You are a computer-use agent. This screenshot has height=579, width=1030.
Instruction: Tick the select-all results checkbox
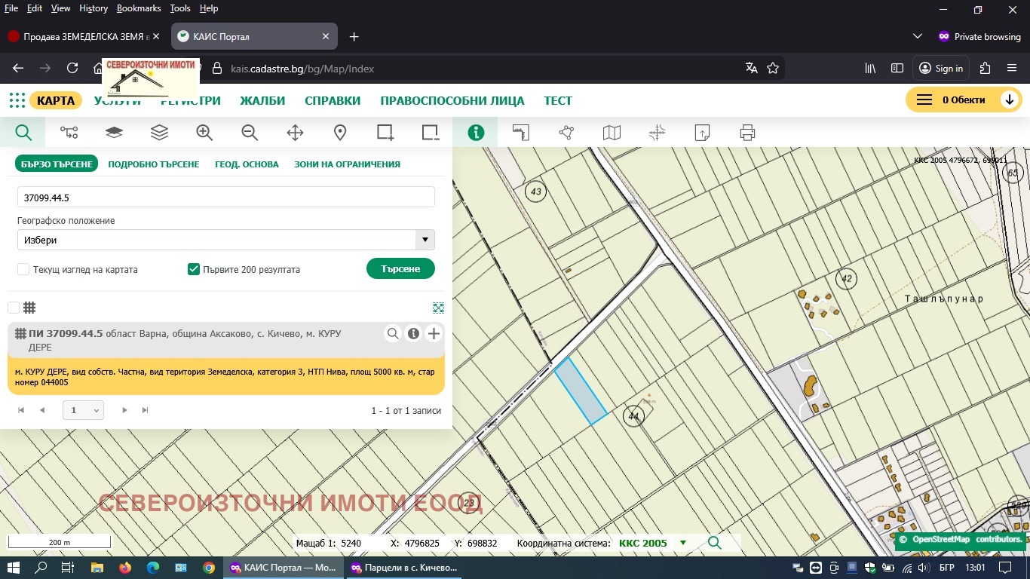tap(14, 308)
